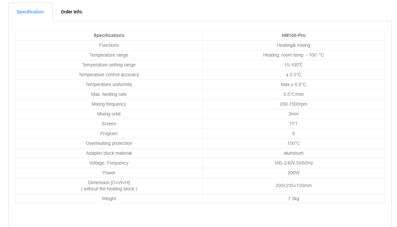Click the HM100-Pro column header
The height and width of the screenshot is (227, 397).
point(293,35)
